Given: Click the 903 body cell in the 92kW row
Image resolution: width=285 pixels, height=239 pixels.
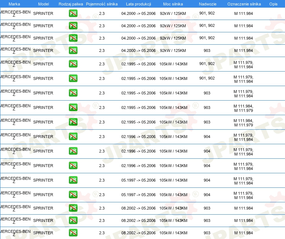Looking at the screenshot, I should [207, 50].
